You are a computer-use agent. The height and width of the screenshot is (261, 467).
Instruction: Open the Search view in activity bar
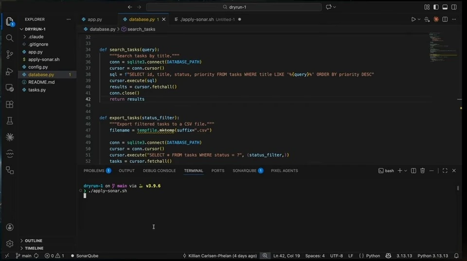pos(10,38)
